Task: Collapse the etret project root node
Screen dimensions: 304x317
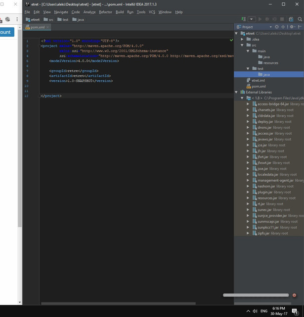Action: 236,33
